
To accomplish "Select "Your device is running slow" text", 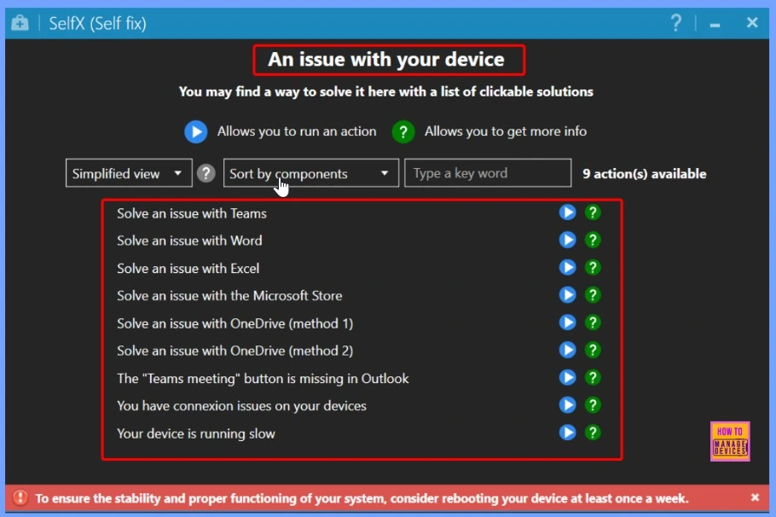I will coord(196,433).
